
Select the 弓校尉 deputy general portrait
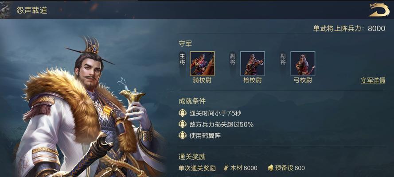[x=303, y=63]
